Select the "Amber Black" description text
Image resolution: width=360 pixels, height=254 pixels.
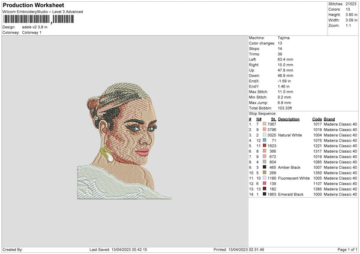289,167
